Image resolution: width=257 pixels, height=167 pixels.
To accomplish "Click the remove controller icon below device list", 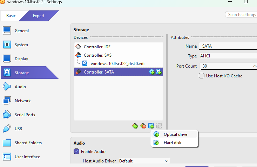I will point(143,126).
